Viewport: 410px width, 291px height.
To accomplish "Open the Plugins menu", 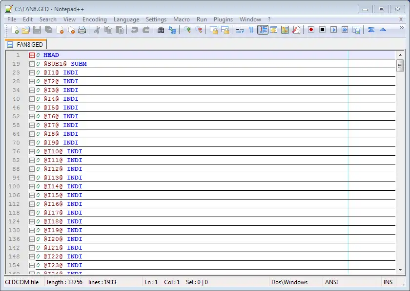I will [x=223, y=19].
